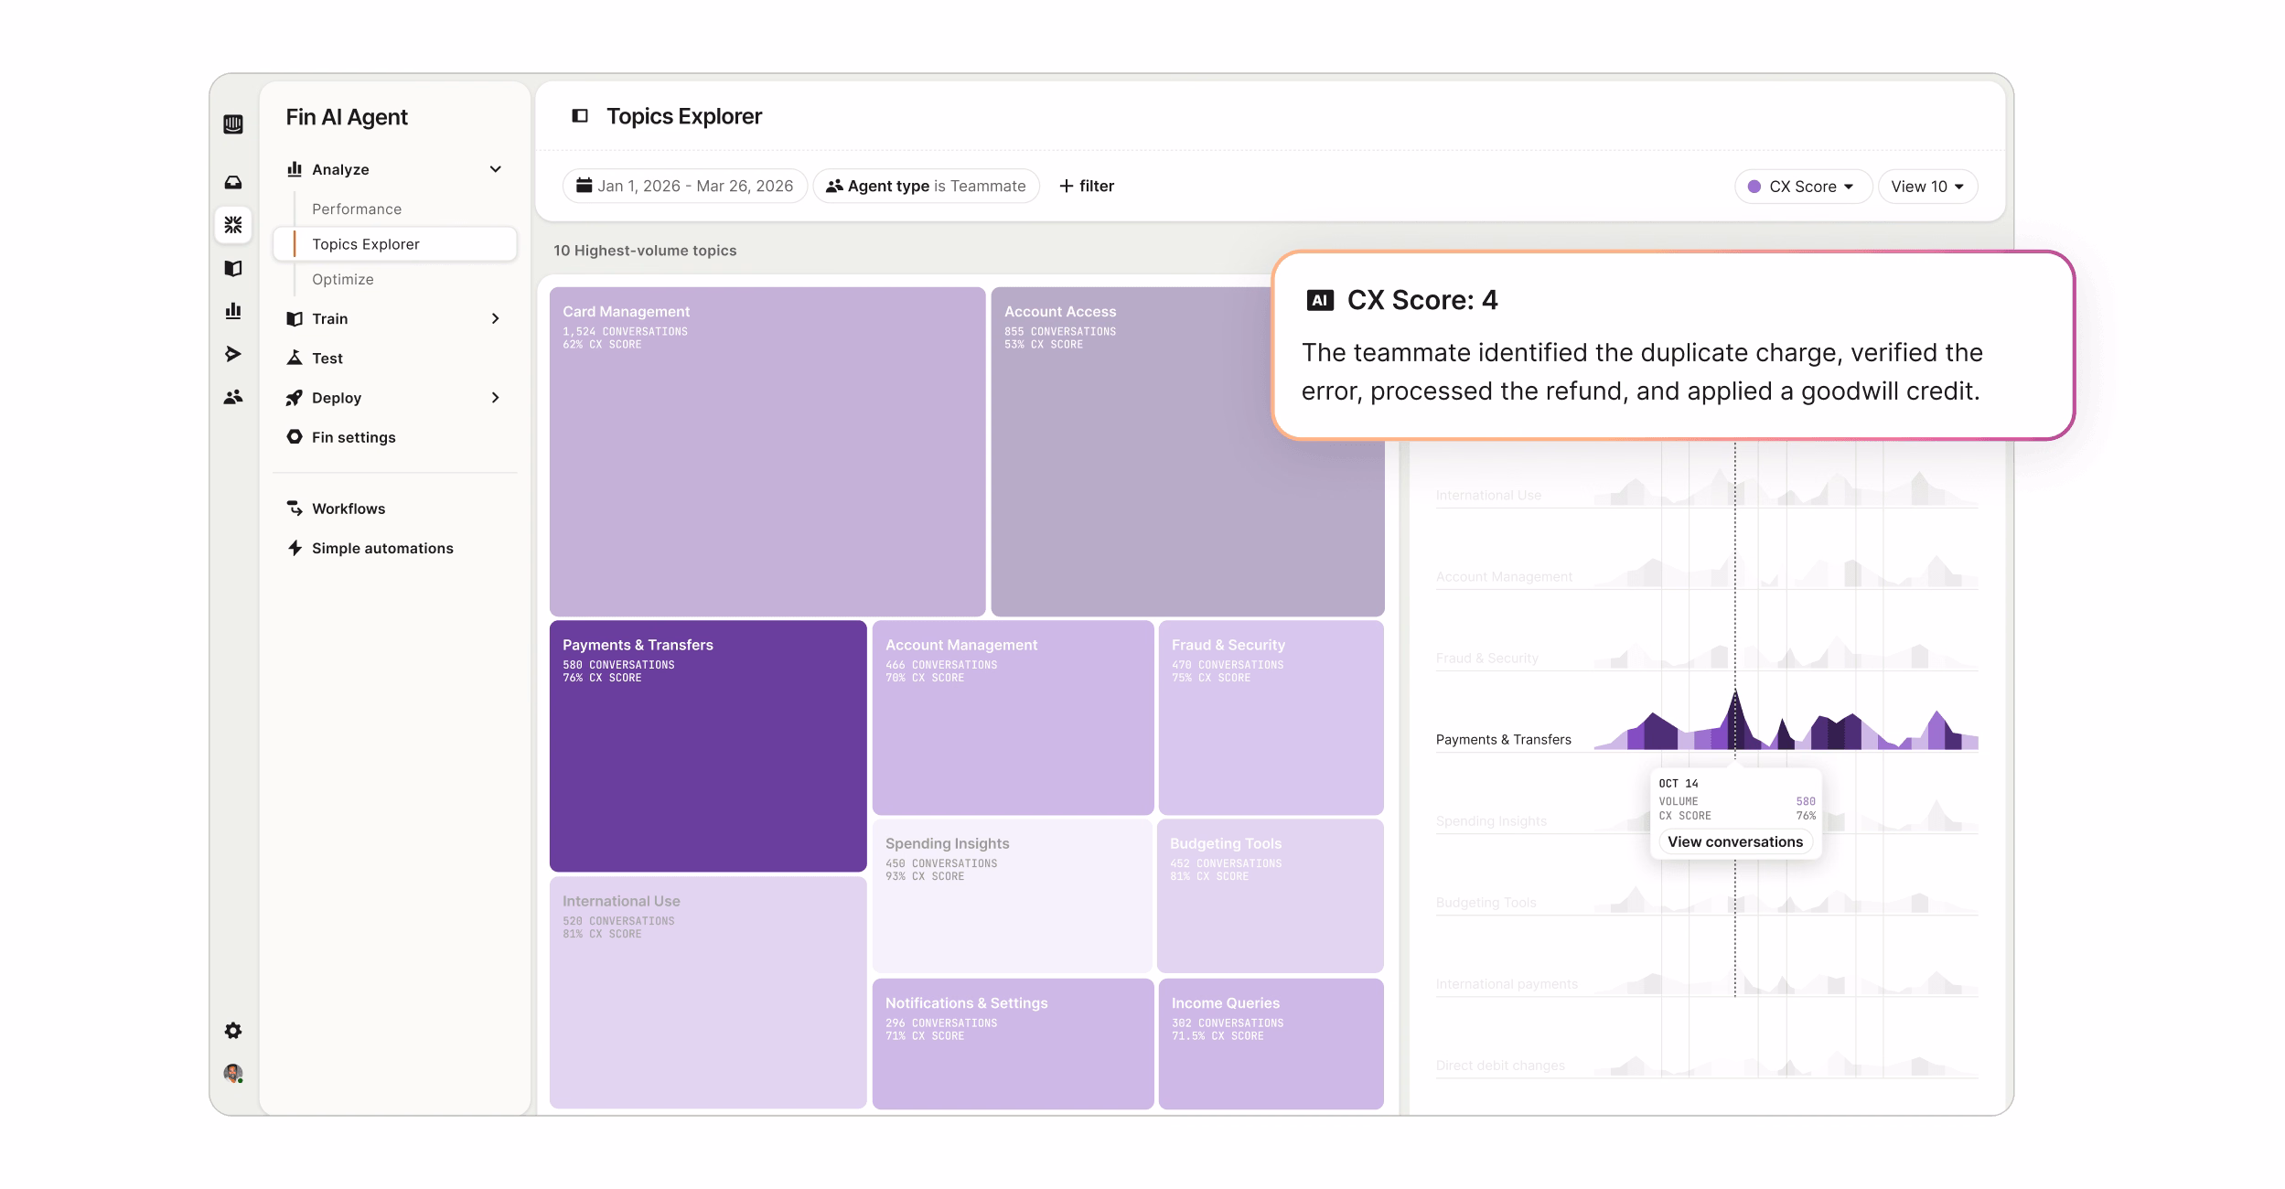2285x1189 pixels.
Task: Click the date range Jan 1 - Mar 26 chip
Action: point(684,187)
